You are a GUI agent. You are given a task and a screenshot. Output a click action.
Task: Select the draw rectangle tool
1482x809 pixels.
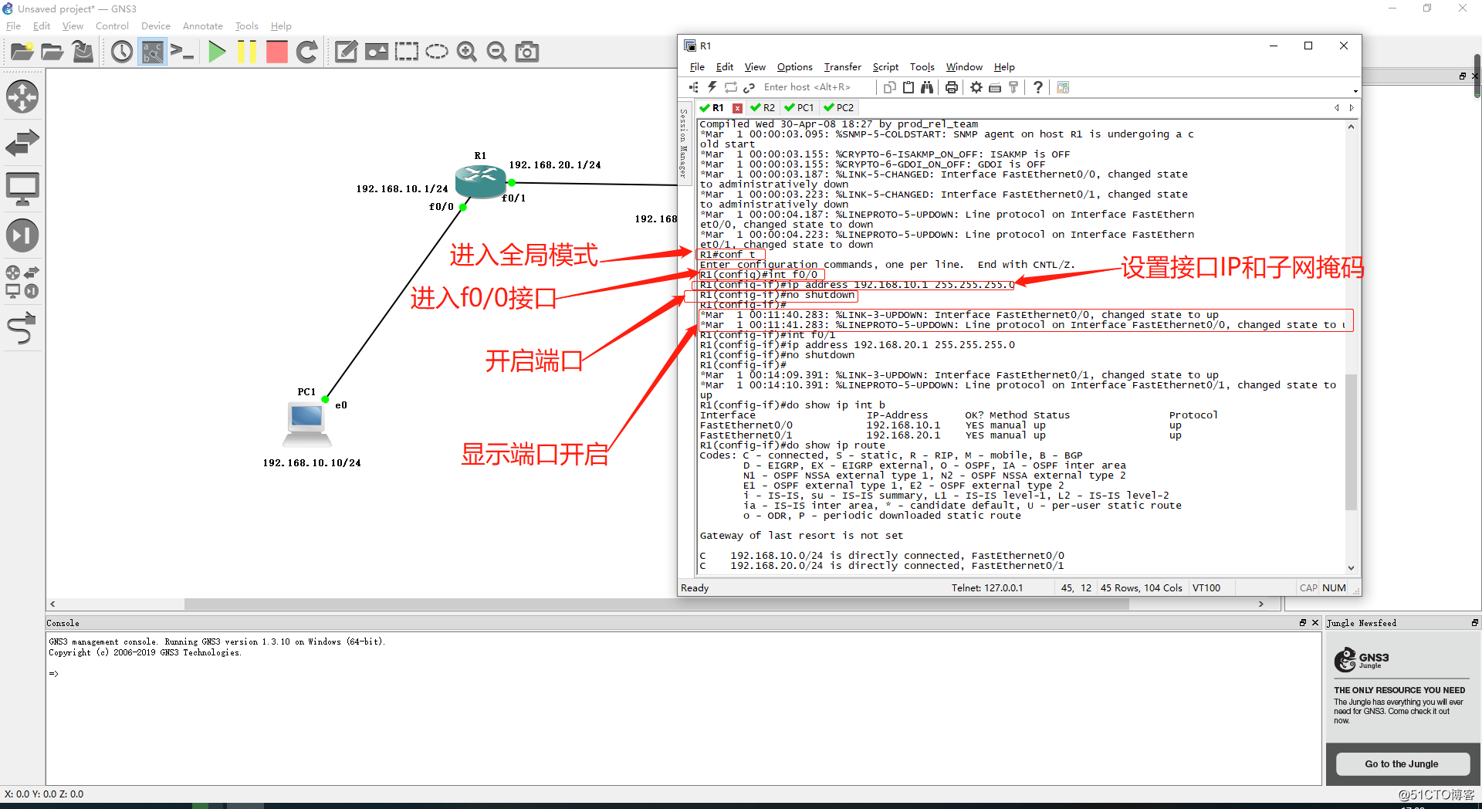tap(407, 52)
